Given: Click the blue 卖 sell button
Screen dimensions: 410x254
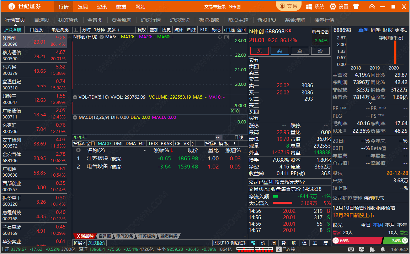Looking at the screenshot, I should click(x=279, y=51).
